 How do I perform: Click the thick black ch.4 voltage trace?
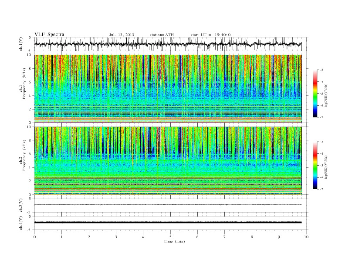[x=168, y=223]
